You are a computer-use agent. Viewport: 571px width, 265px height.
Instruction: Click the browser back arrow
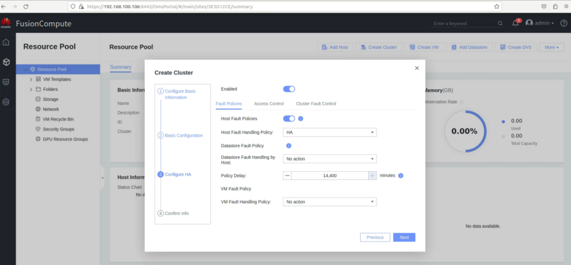click(4, 7)
